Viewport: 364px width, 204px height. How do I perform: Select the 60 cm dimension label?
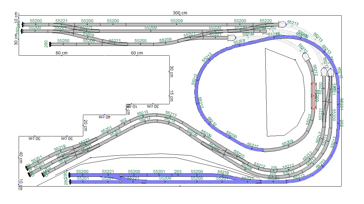(137, 53)
